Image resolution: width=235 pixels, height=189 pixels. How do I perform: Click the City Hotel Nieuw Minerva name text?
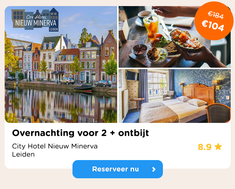click(55, 146)
